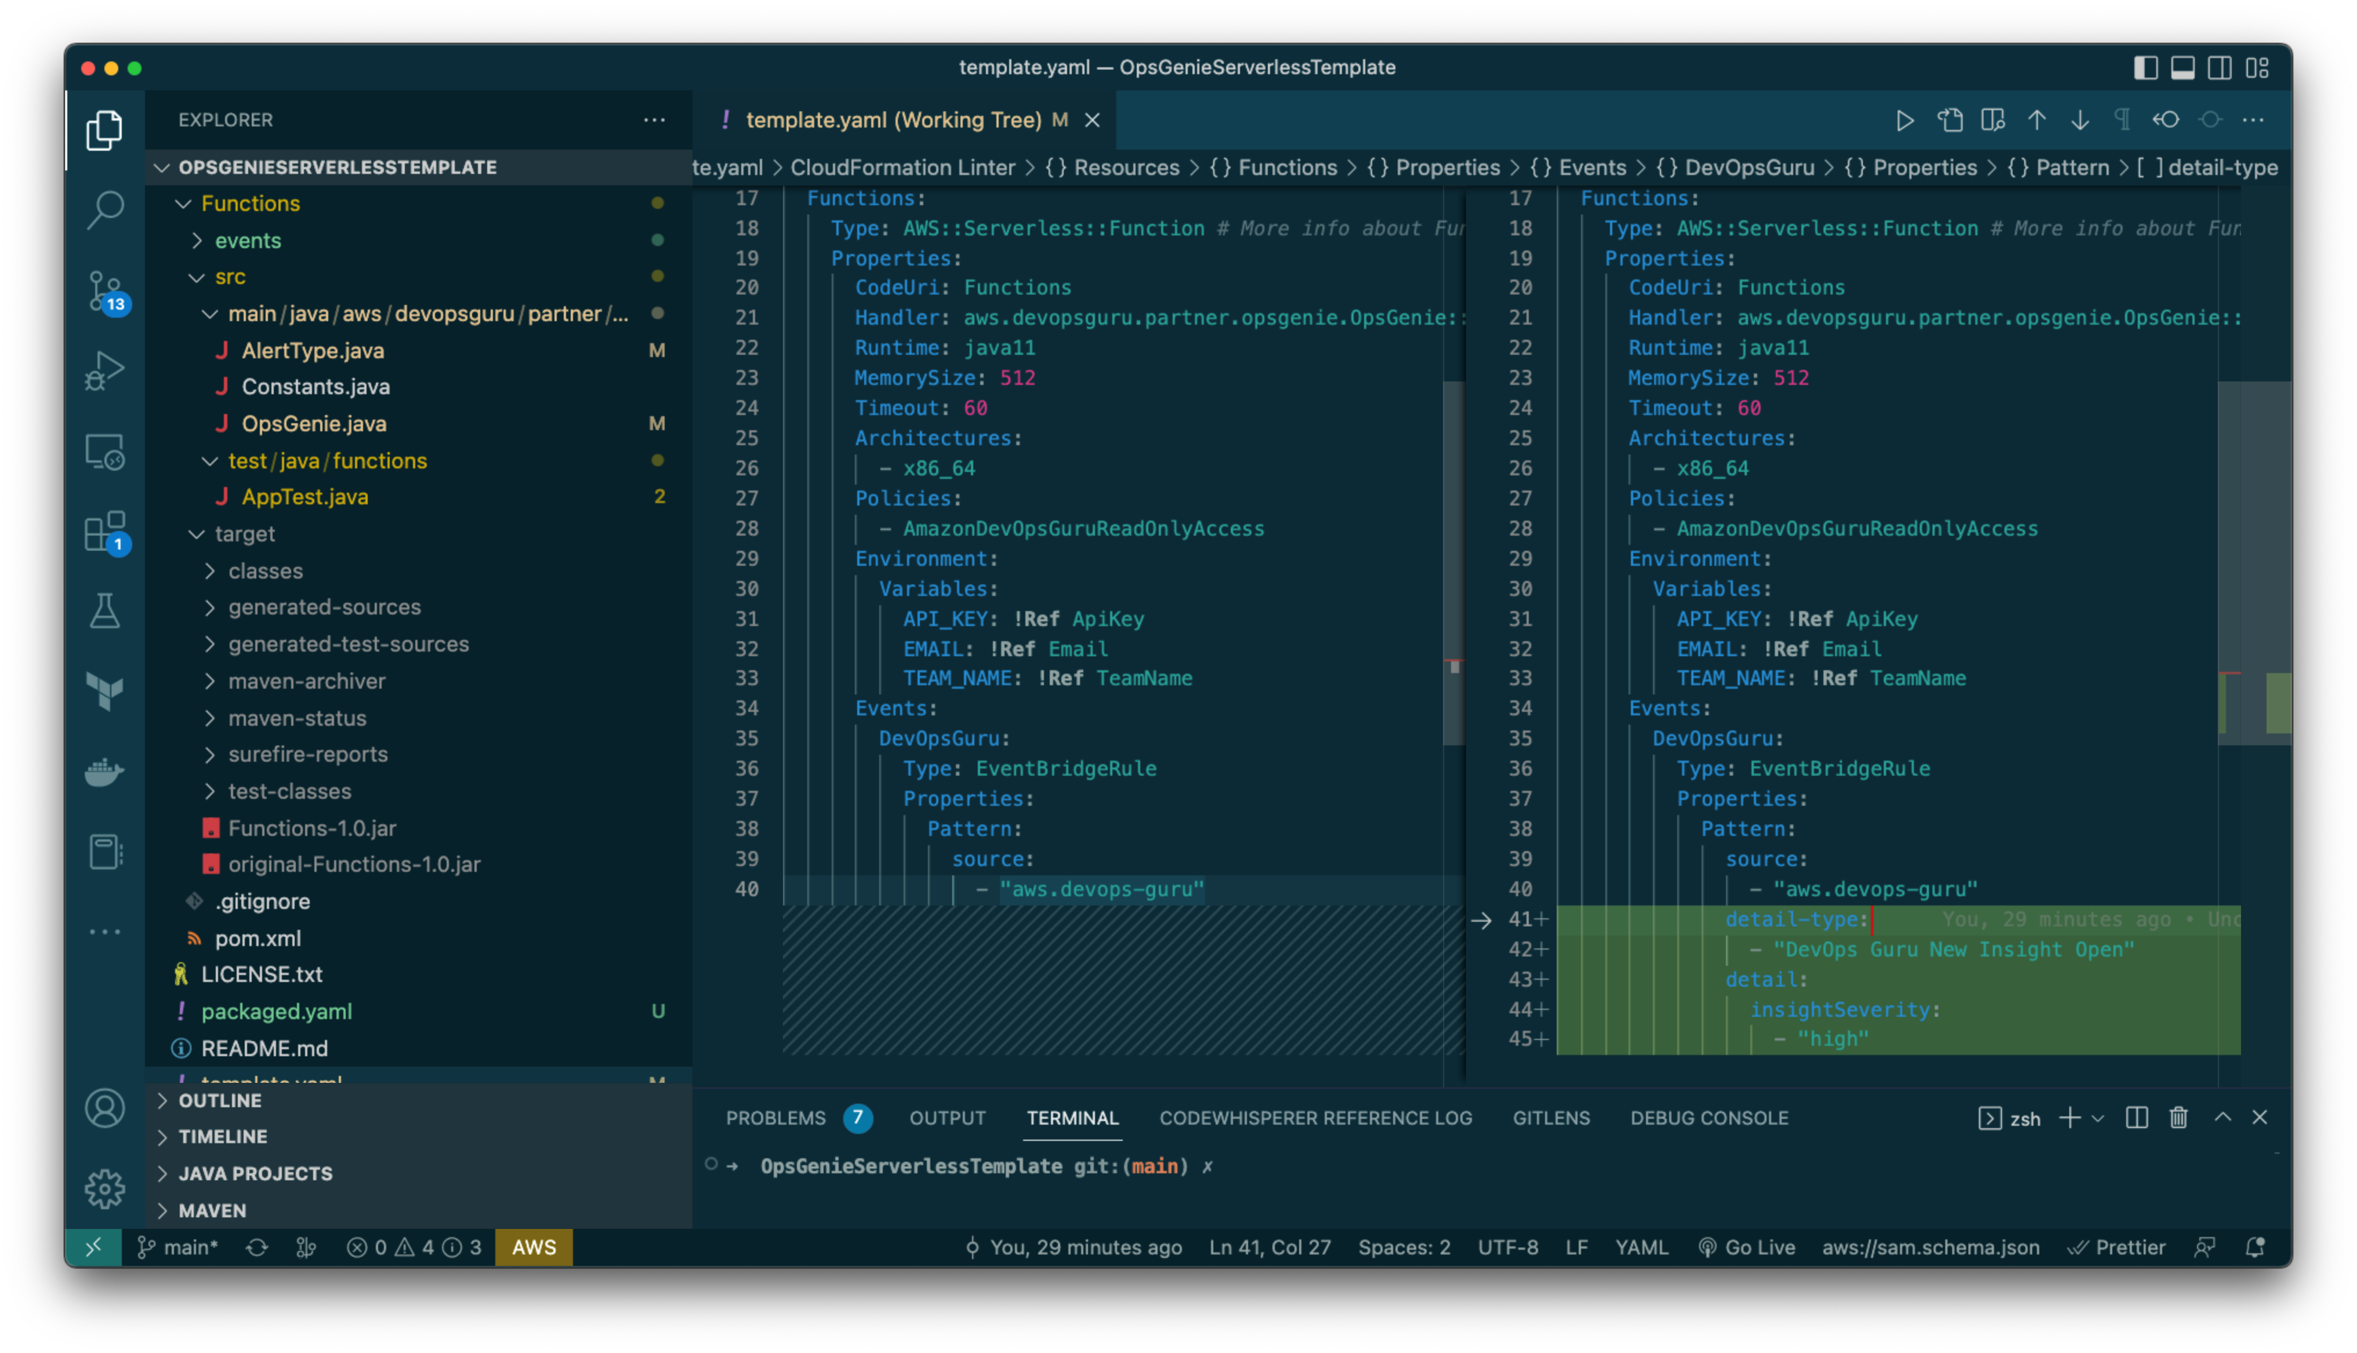The image size is (2357, 1353).
Task: Click the UTF-8 encoding indicator
Action: (1509, 1247)
